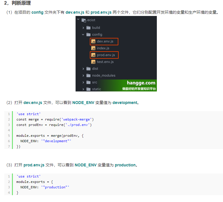Select the prod.env.js file name
The height and width of the screenshot is (202, 223).
pos(106,55)
